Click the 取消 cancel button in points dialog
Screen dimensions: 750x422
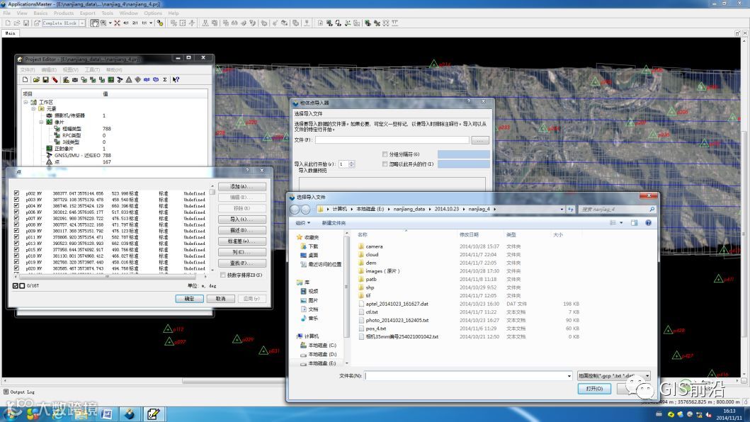point(220,299)
